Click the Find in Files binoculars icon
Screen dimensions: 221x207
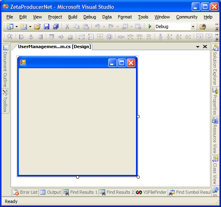pos(203,26)
